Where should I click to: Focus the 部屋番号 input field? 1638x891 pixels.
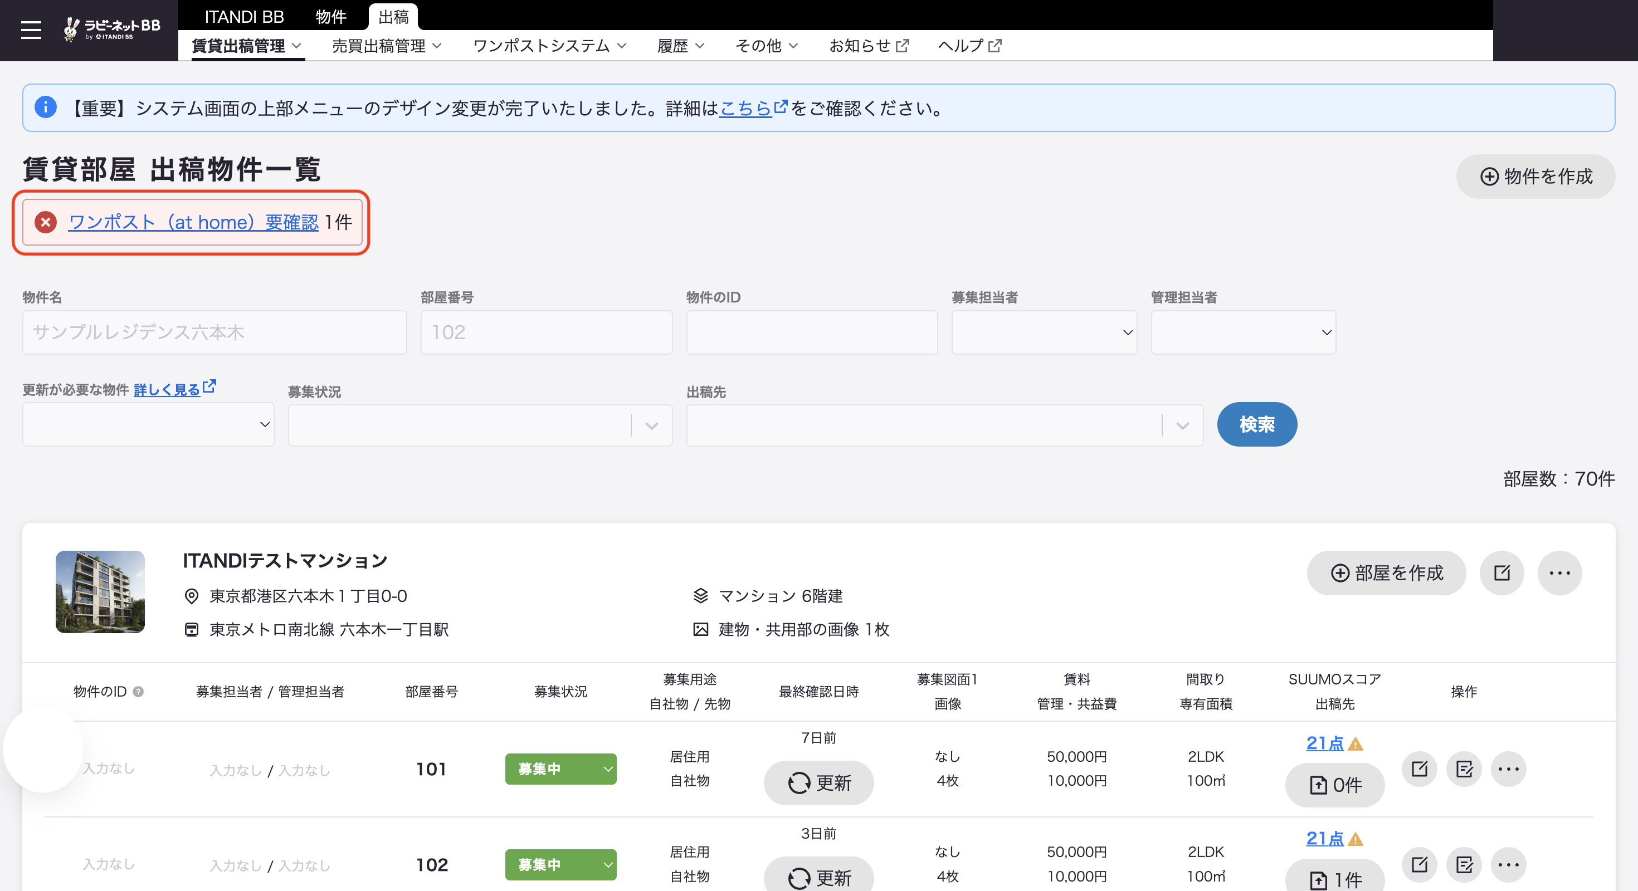(546, 332)
